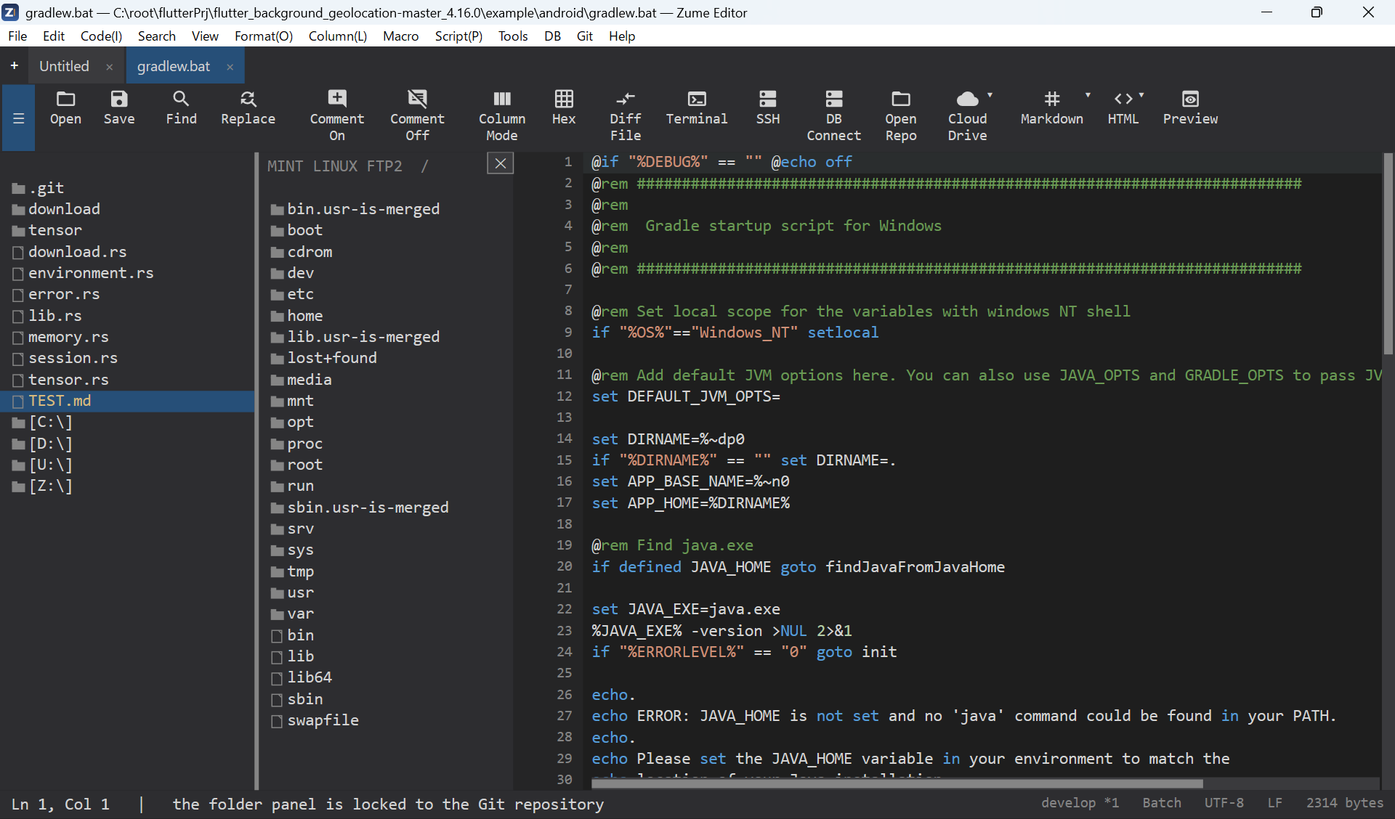
Task: Expand the var folder on FTP
Action: (293, 614)
